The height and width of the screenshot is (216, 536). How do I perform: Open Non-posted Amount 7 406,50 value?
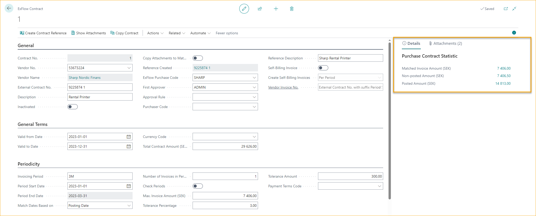[504, 76]
